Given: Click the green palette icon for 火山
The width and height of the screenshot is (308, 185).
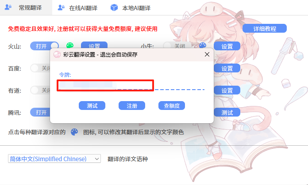Looking at the screenshot, I should click(70, 45).
